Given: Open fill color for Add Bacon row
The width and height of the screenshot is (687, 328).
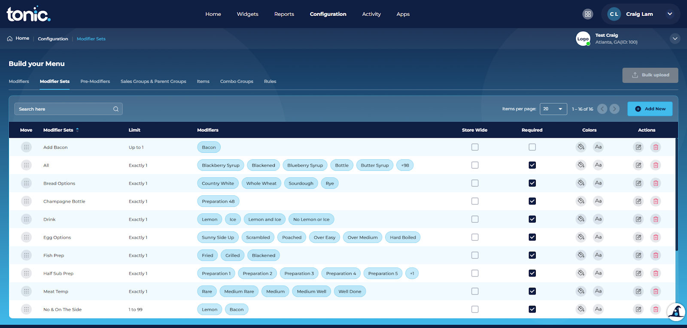Looking at the screenshot, I should click(x=581, y=147).
